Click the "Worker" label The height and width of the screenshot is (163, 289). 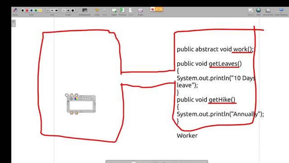[x=187, y=136]
